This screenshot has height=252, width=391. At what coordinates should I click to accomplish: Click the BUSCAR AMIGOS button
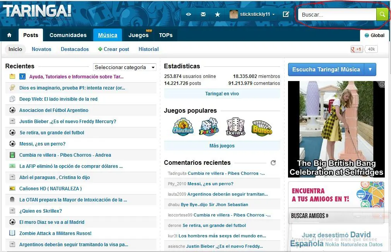tap(310, 216)
